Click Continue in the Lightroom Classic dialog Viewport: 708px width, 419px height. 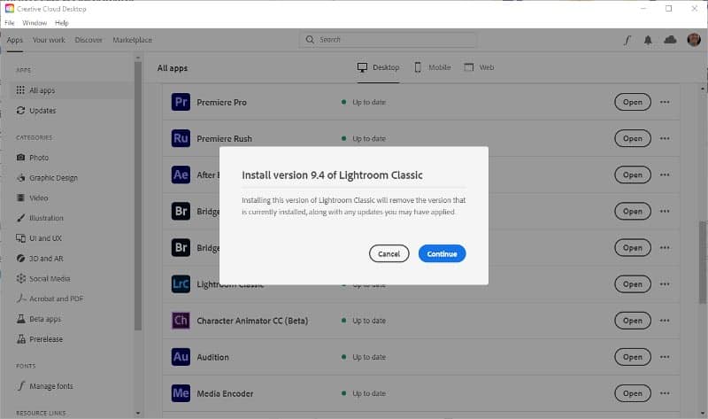442,253
